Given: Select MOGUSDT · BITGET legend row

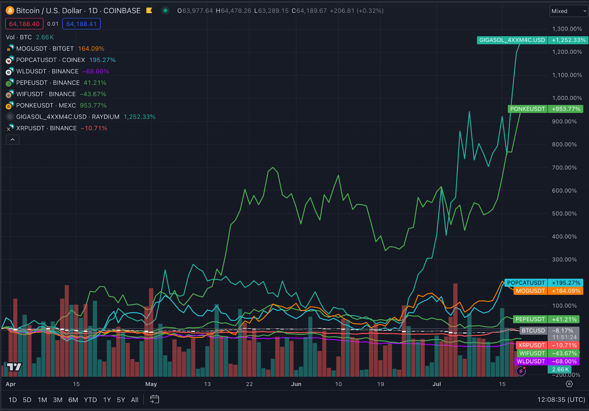Looking at the screenshot, I should (55, 48).
